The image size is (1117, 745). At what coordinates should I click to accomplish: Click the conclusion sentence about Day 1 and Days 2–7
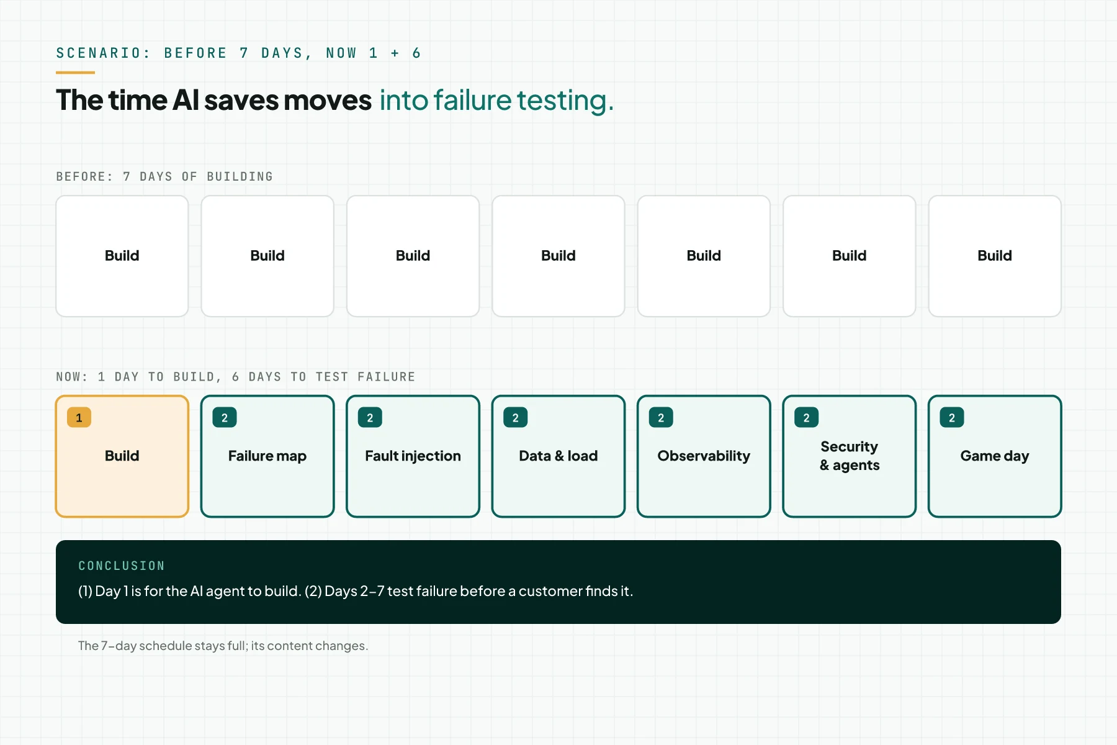356,591
